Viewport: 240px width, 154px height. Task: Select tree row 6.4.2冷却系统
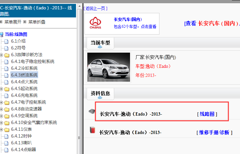24,68
